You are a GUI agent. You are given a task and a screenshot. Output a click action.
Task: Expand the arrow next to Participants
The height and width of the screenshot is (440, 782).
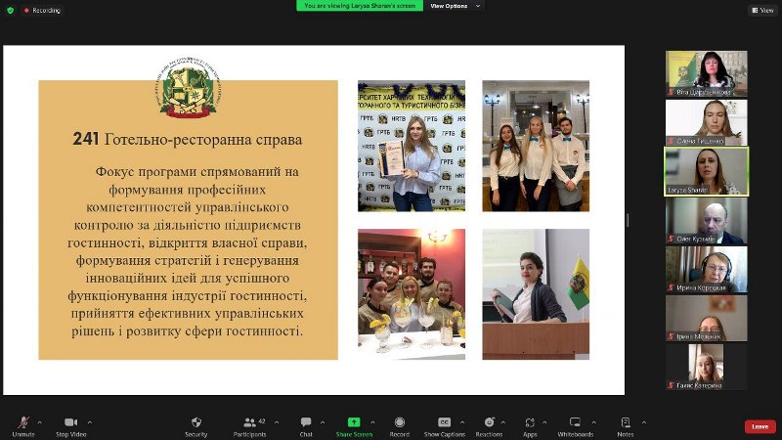(x=277, y=422)
